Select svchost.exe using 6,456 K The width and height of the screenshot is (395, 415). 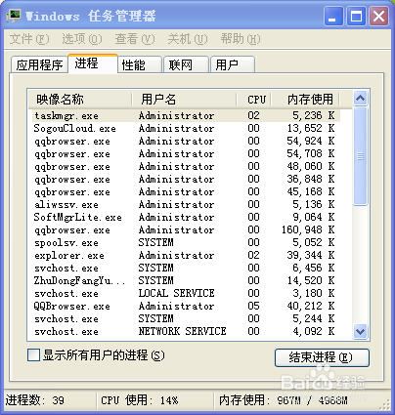(x=187, y=268)
